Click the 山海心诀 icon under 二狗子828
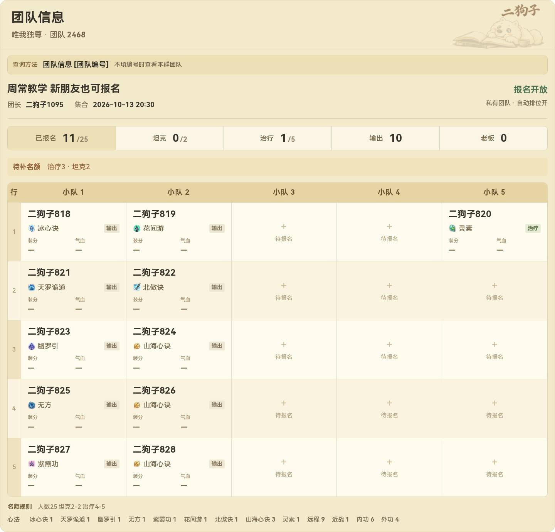Viewport: 555px width, 532px height. click(137, 464)
